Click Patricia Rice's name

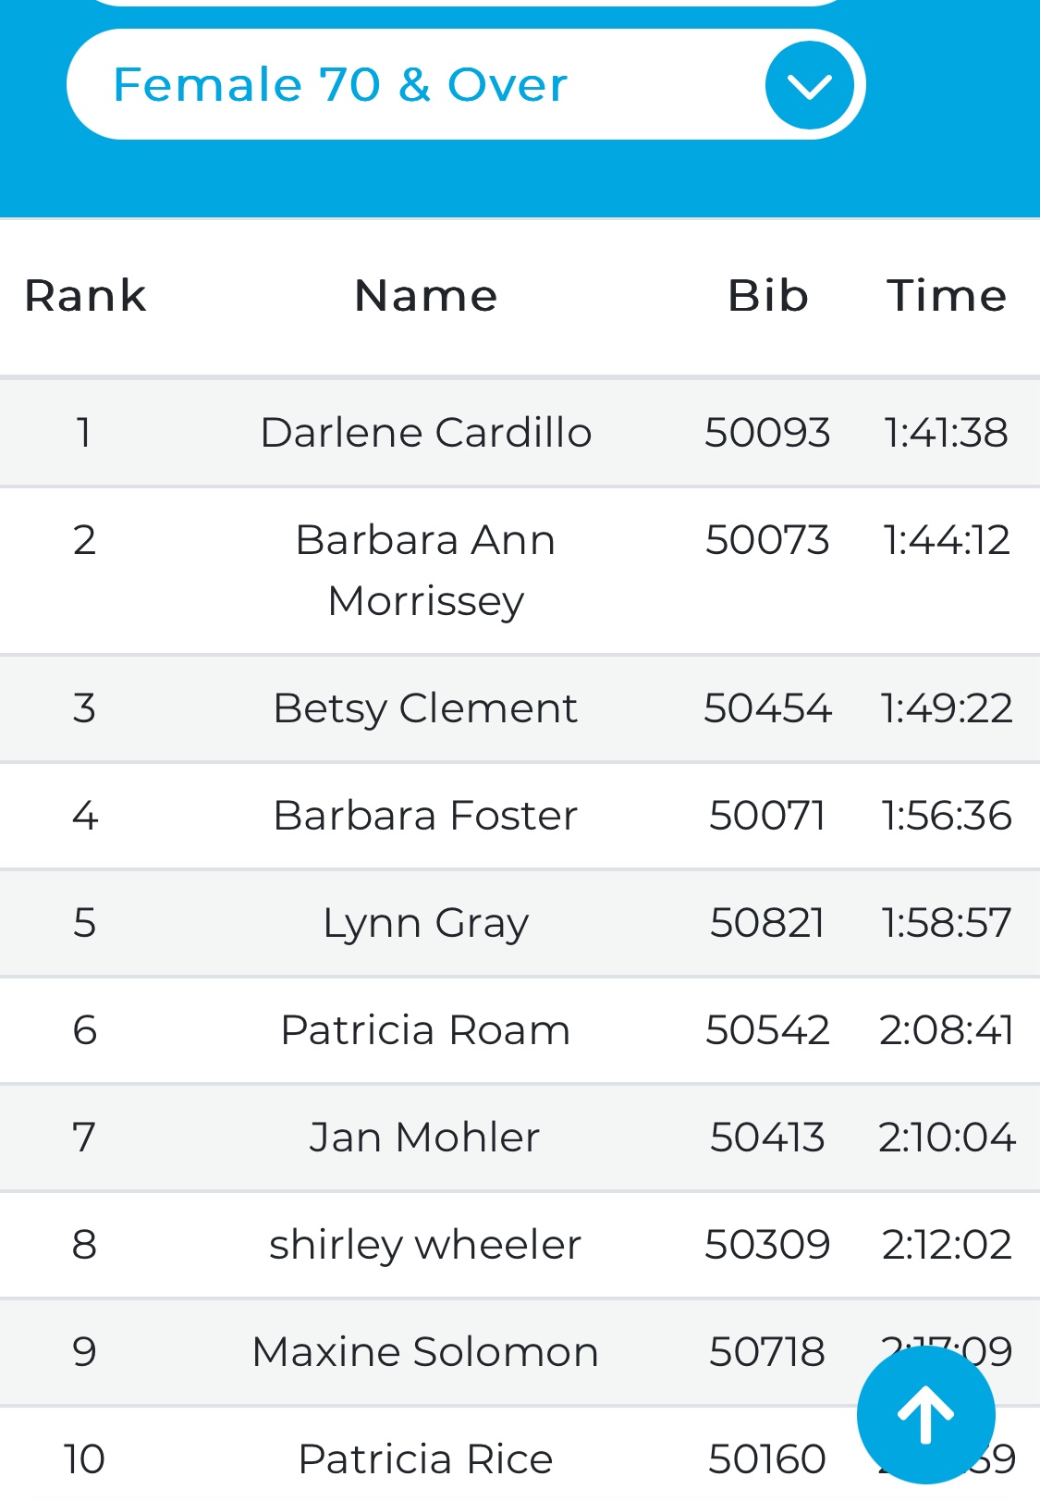(x=426, y=1459)
